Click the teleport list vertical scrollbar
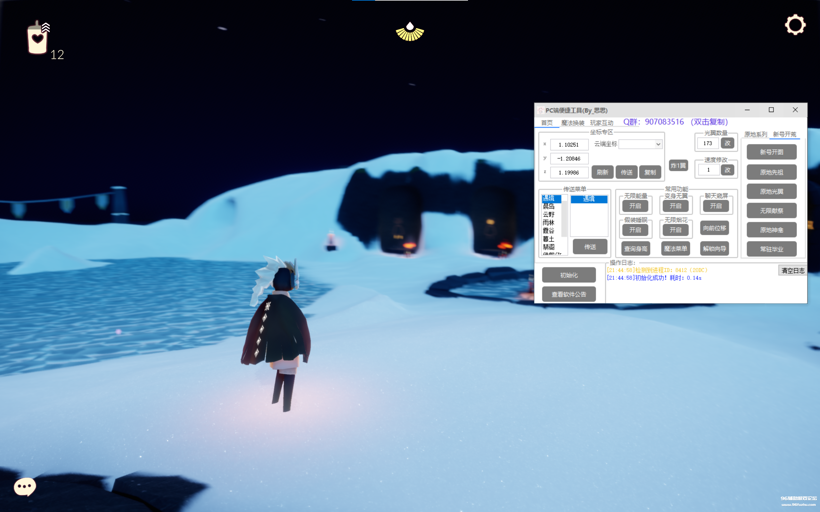The width and height of the screenshot is (820, 512). pos(564,219)
